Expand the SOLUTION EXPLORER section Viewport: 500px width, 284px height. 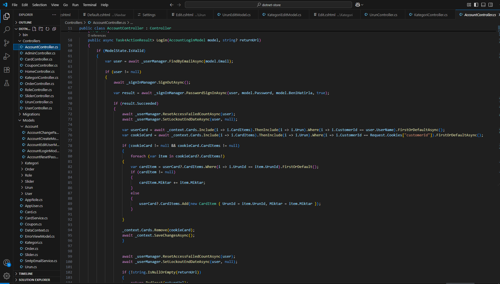coord(37,280)
